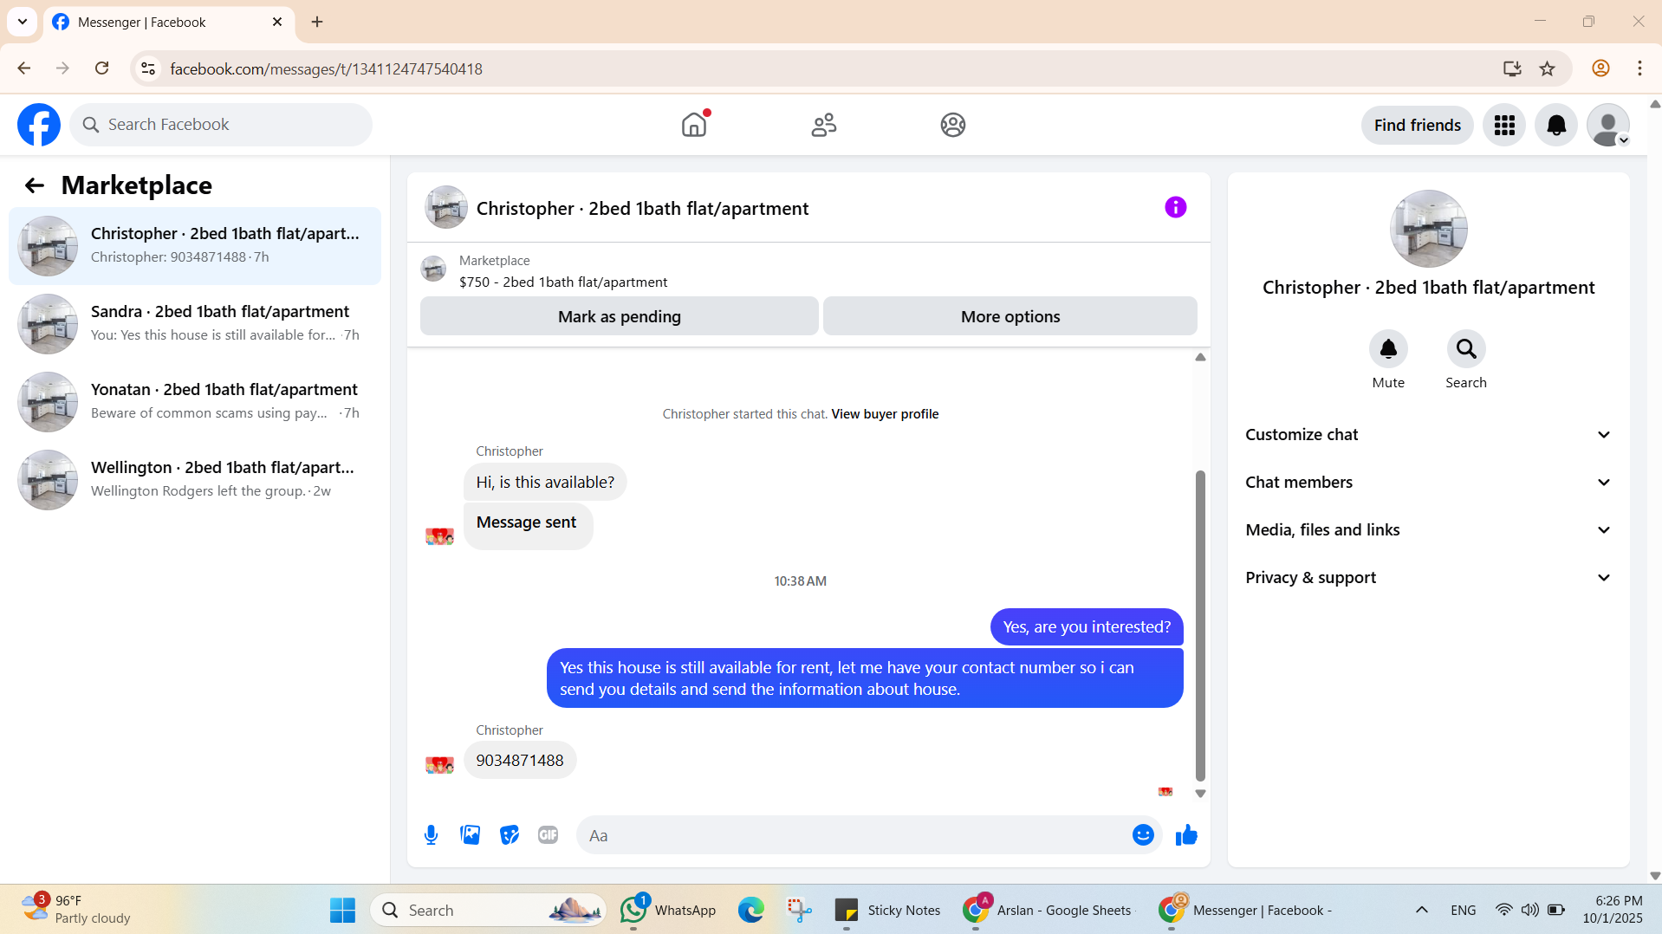Open Sticky Notes from the taskbar
Image resolution: width=1662 pixels, height=934 pixels.
[x=887, y=910]
